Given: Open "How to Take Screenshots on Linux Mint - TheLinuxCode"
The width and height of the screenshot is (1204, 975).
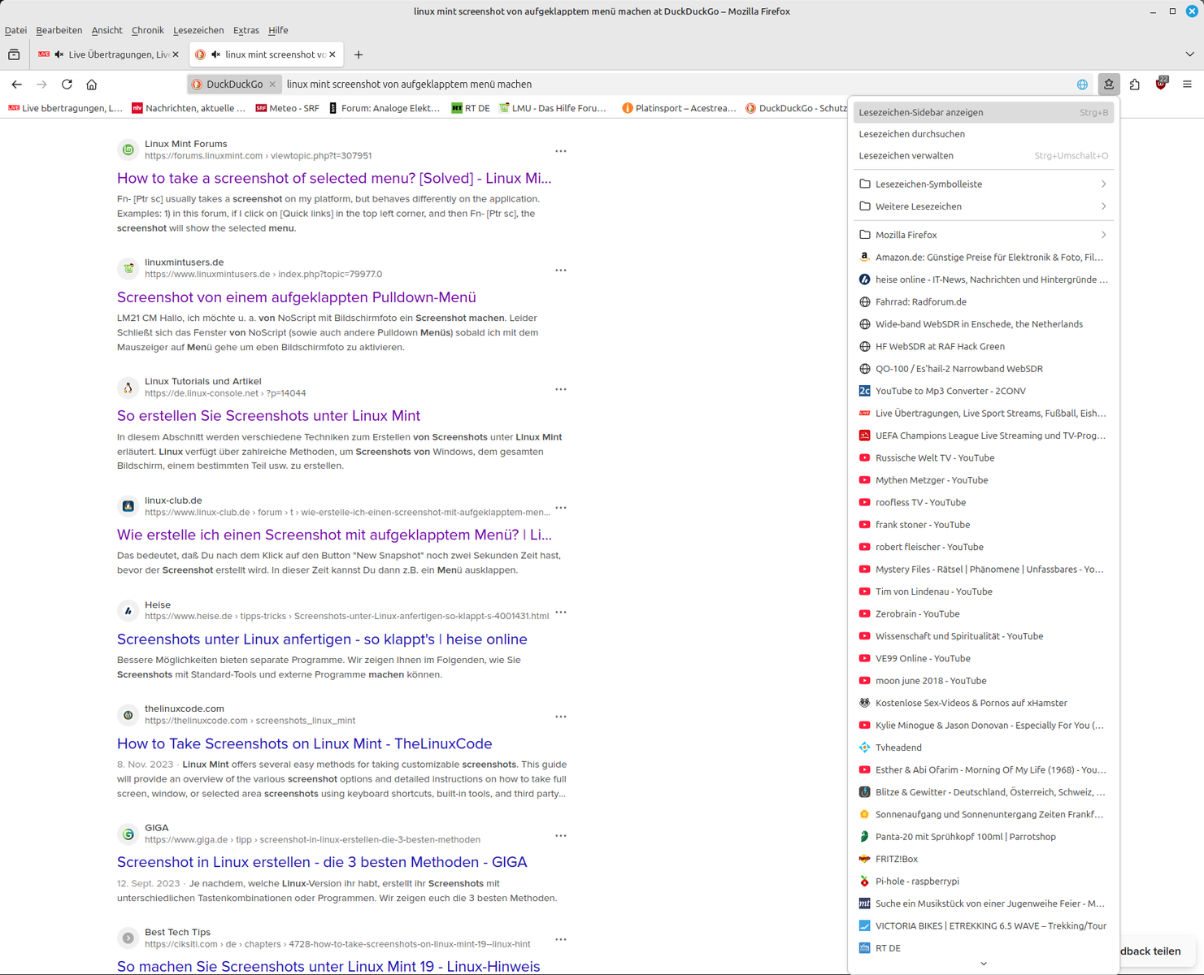Looking at the screenshot, I should (x=305, y=743).
